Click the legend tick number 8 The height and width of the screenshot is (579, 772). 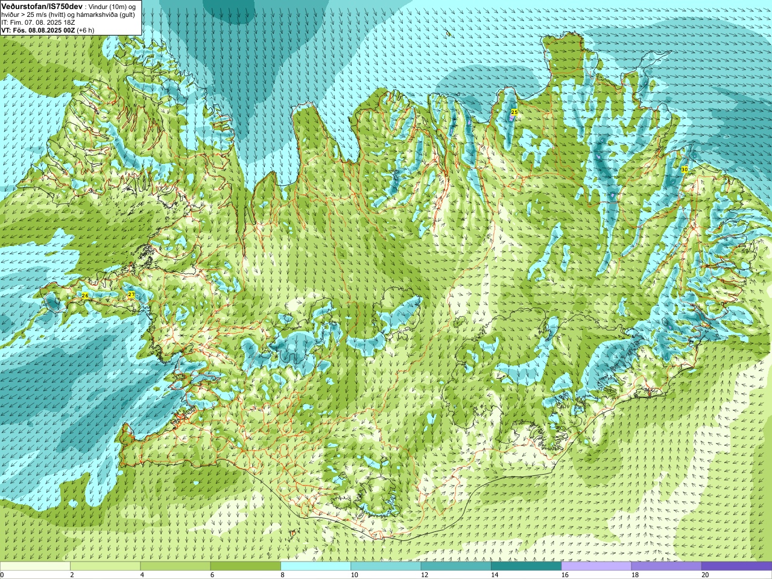282,575
